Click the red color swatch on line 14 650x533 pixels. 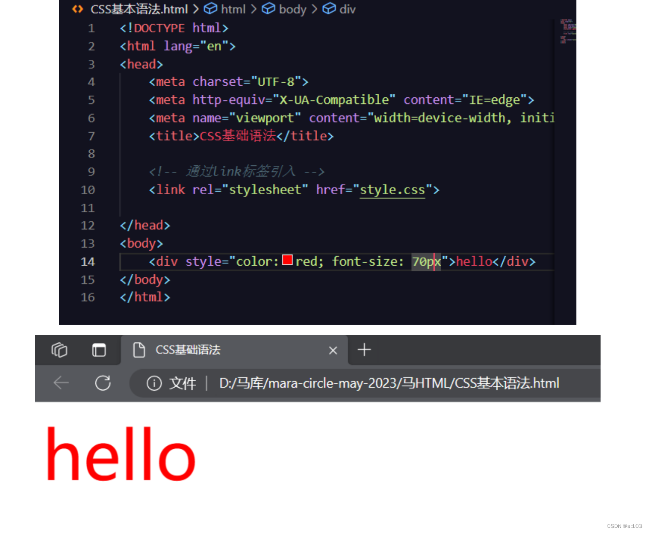point(287,260)
